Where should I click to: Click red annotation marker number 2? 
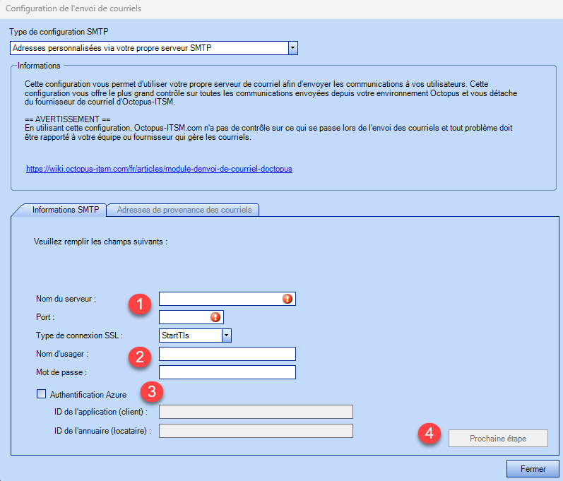(140, 357)
